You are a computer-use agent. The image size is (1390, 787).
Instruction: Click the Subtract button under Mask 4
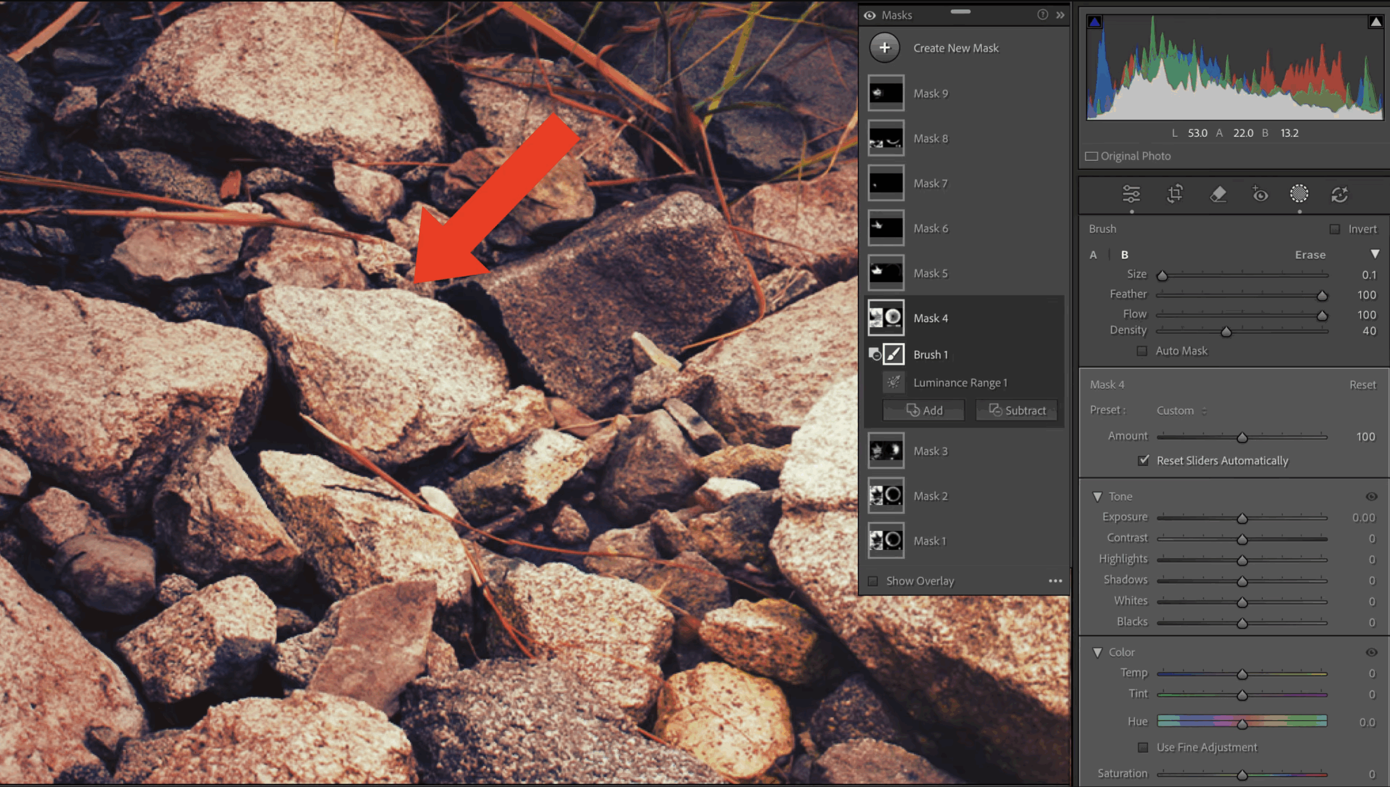click(x=1016, y=411)
